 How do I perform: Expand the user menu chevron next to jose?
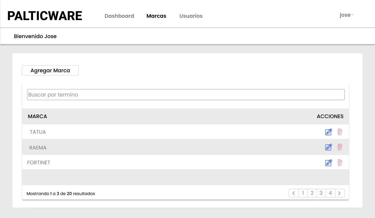(352, 14)
